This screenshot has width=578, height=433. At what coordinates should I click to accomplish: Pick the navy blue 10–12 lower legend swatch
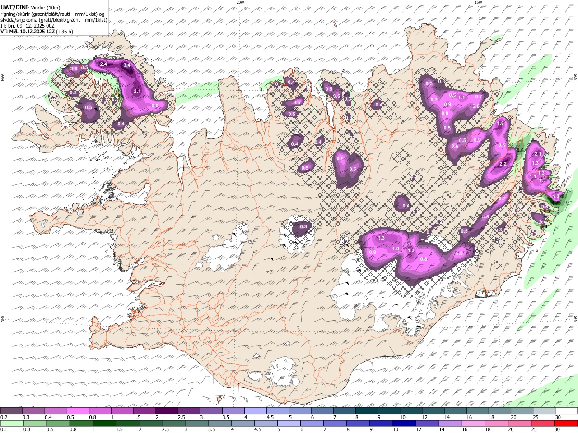pyautogui.click(x=405, y=423)
